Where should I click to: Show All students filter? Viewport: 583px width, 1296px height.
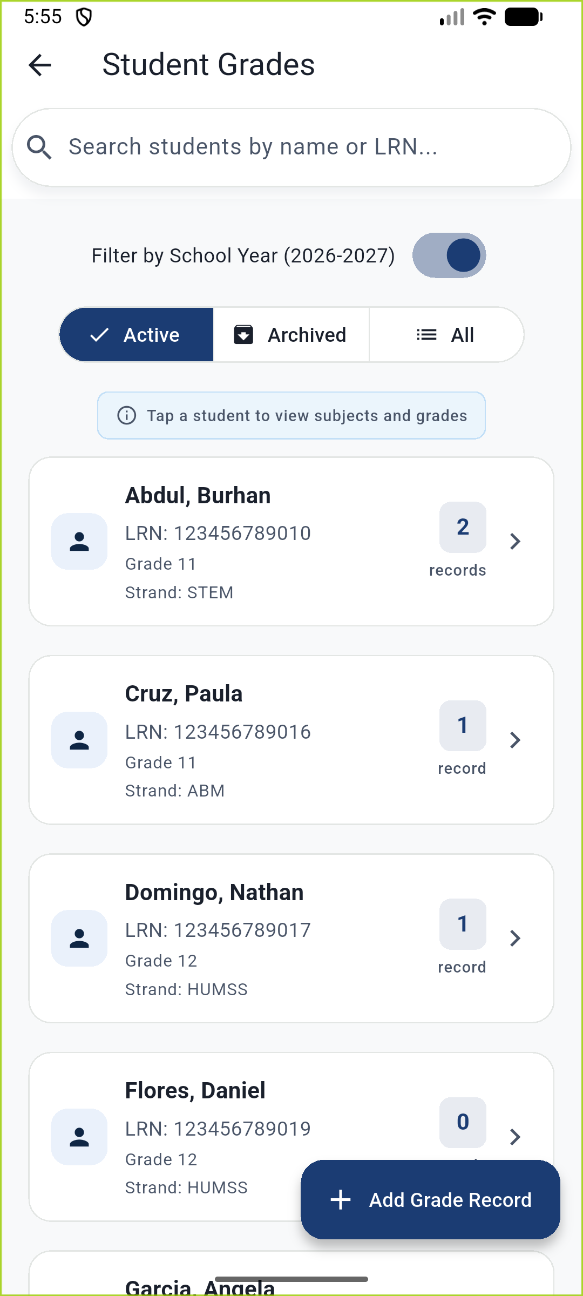446,335
